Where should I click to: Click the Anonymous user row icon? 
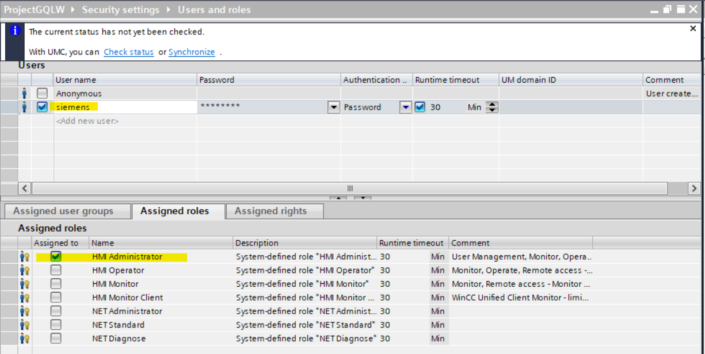[x=24, y=93]
